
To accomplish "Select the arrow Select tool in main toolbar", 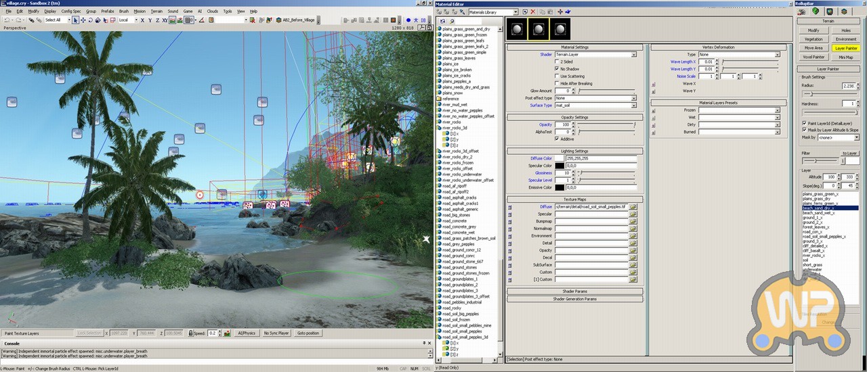I will pos(75,20).
